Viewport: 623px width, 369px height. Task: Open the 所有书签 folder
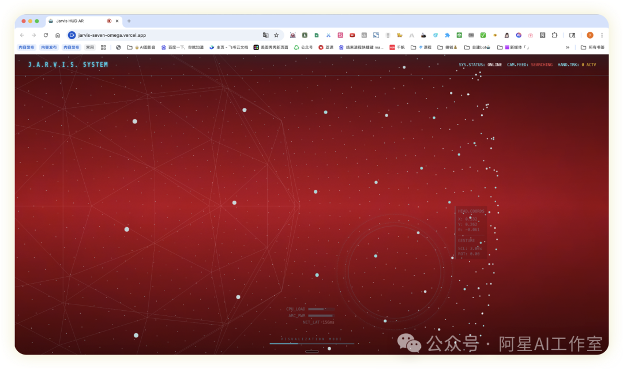(x=592, y=47)
